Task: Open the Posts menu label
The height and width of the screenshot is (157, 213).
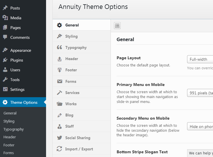Action: coord(15,8)
